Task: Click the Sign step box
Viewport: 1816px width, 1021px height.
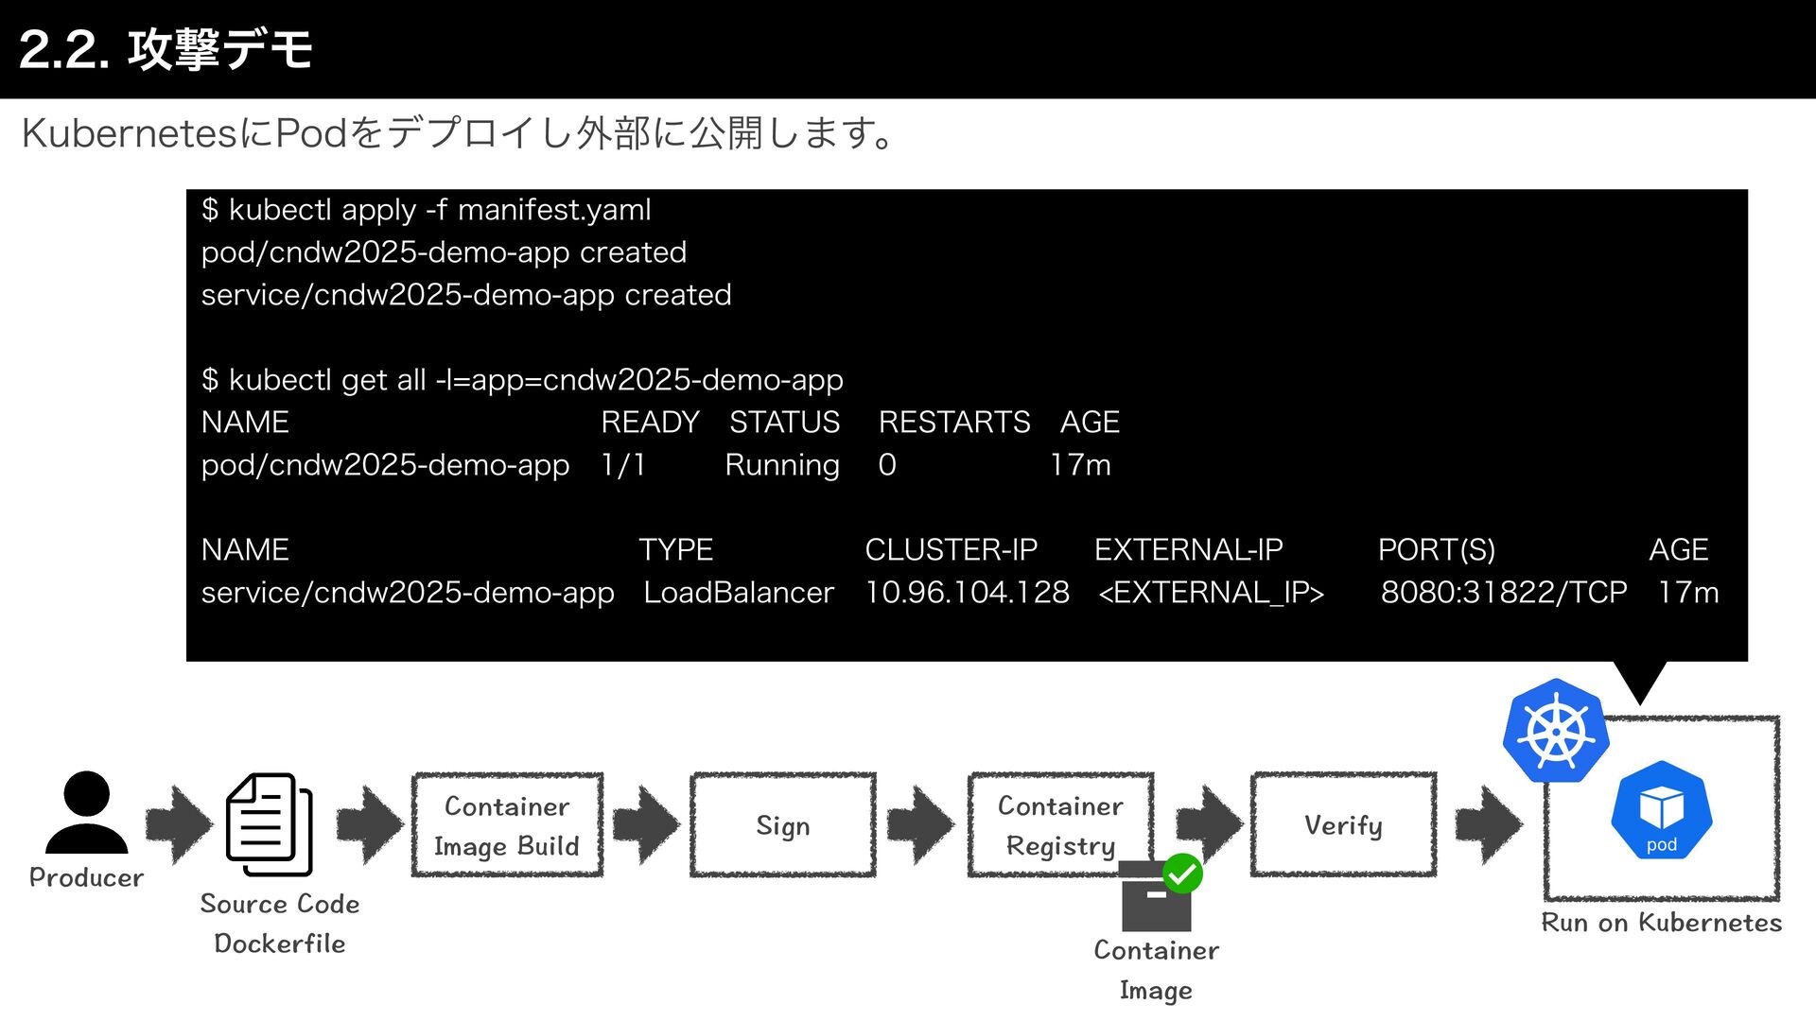Action: coord(783,825)
